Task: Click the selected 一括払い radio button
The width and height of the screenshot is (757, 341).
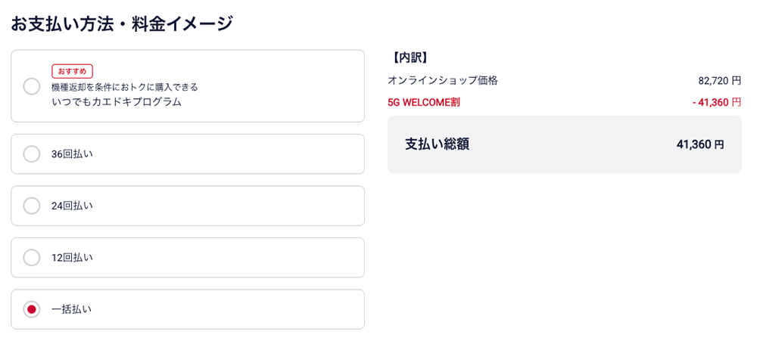Action: click(32, 309)
